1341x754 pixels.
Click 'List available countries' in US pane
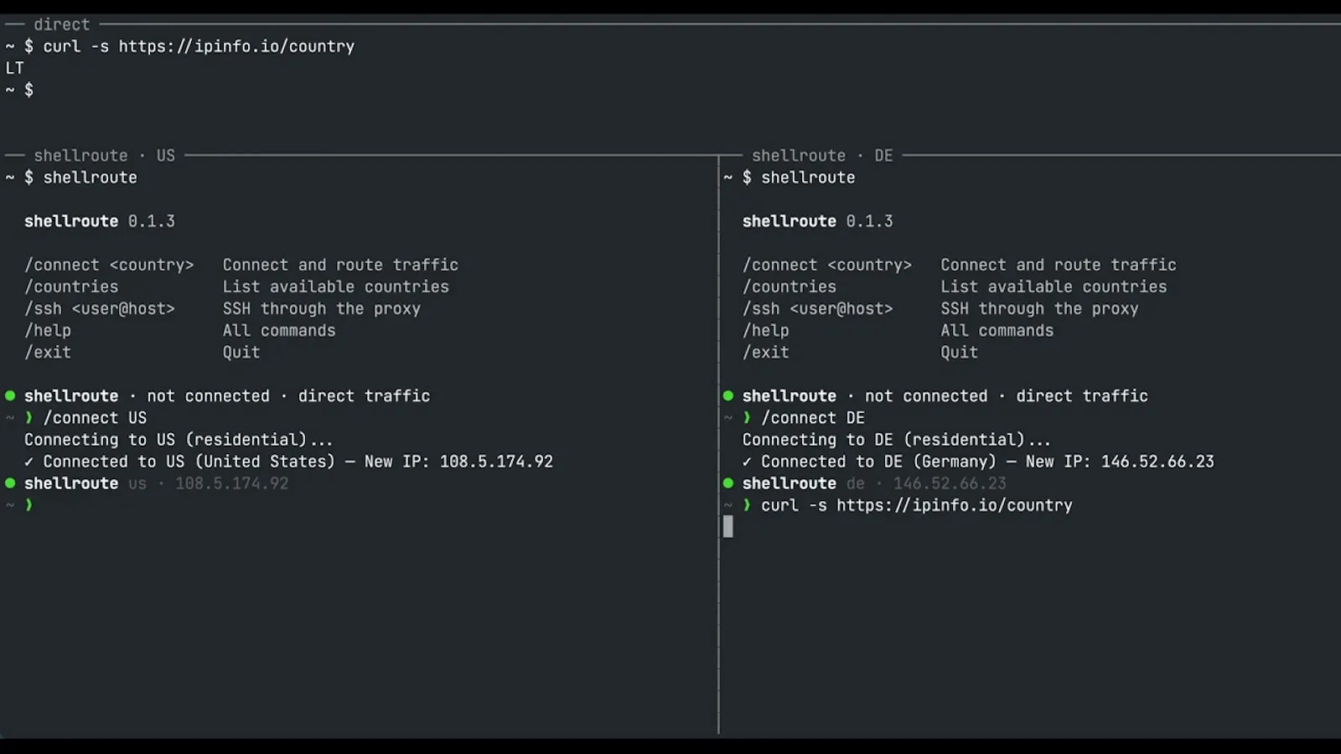click(336, 287)
